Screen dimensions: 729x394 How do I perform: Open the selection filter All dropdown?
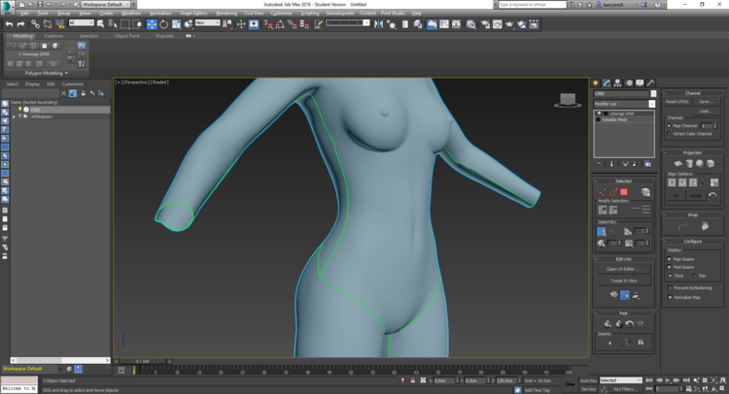coord(82,22)
